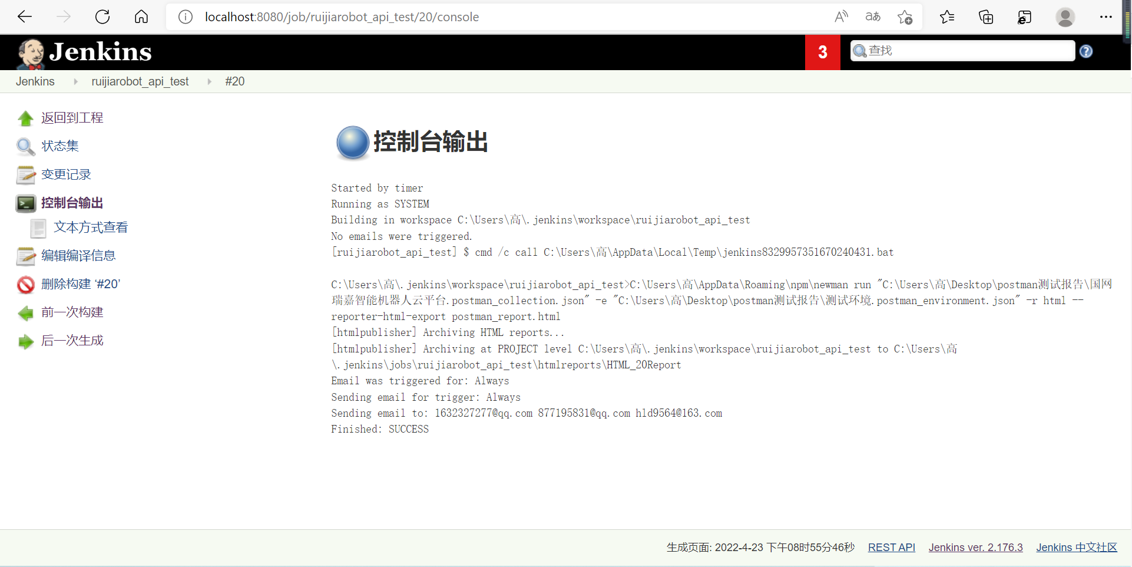
Task: Open the REST API footer link
Action: point(891,548)
